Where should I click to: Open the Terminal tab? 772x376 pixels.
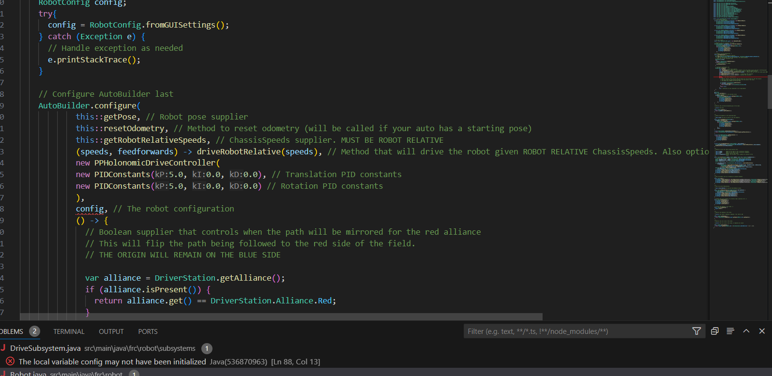pos(69,331)
